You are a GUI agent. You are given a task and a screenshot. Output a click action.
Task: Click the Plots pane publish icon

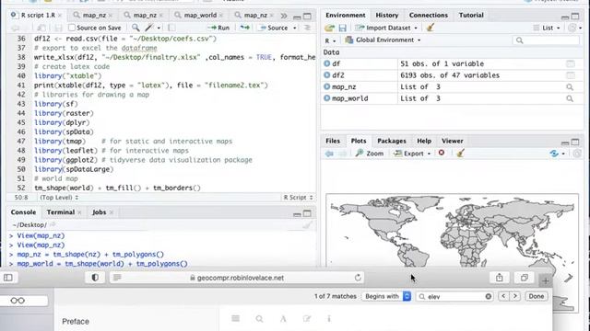(x=554, y=154)
